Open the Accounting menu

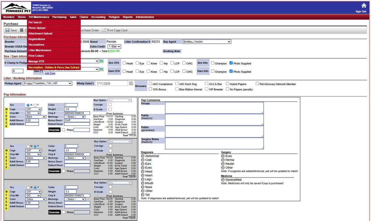98,17
